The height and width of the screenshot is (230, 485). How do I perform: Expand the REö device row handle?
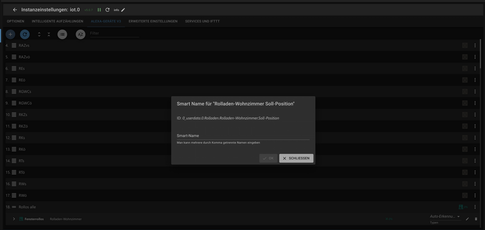coord(14,80)
